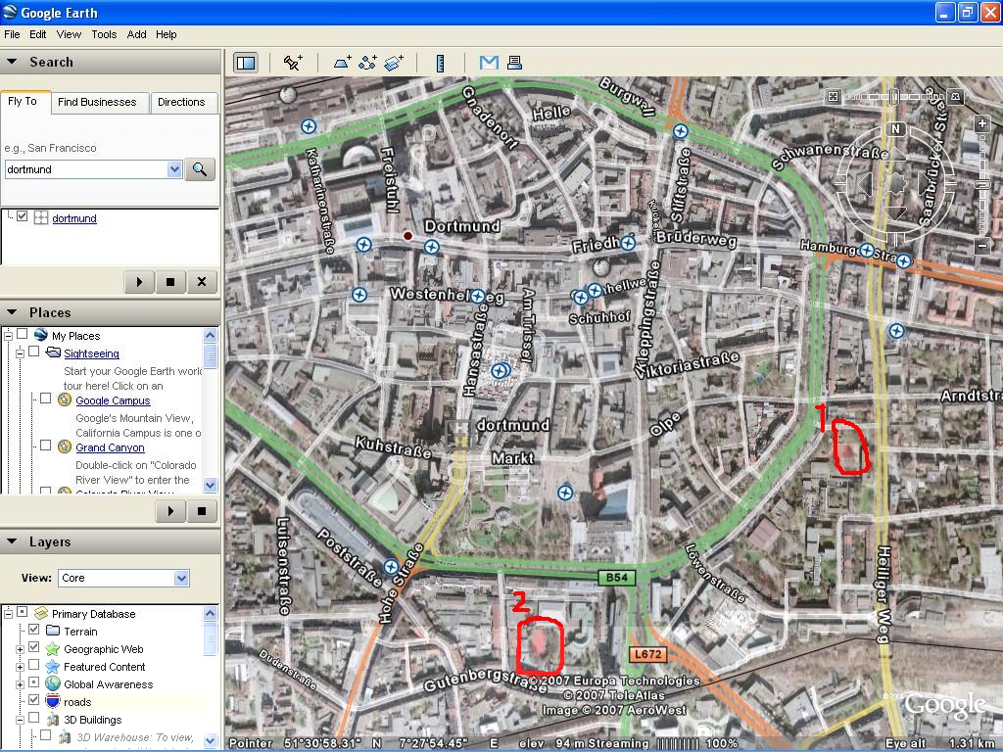Print the view with the printer icon
The image size is (1003, 752).
coord(514,62)
